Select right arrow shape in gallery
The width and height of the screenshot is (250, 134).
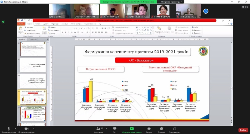click(145, 30)
